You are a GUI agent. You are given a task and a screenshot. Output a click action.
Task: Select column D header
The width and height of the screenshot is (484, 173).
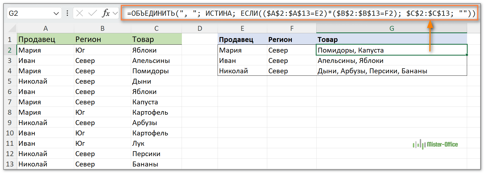[200, 28]
